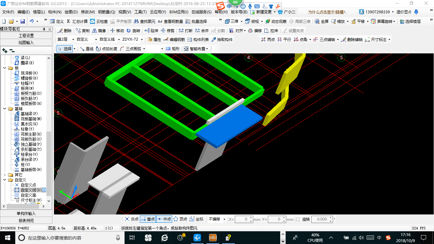Viewport: 434px width, 244px height.
Task: Open the 三维 view dropdown arrow
Action: point(241,21)
